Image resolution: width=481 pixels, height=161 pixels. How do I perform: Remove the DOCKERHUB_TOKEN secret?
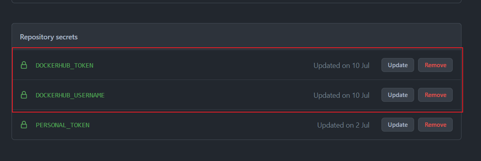coord(435,65)
